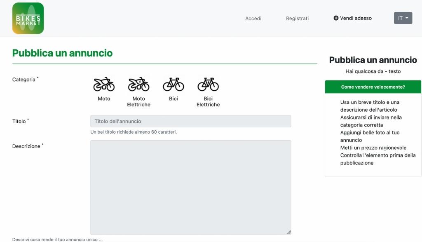Grab the Descrizione textarea resize handle
The height and width of the screenshot is (242, 422).
(x=288, y=232)
